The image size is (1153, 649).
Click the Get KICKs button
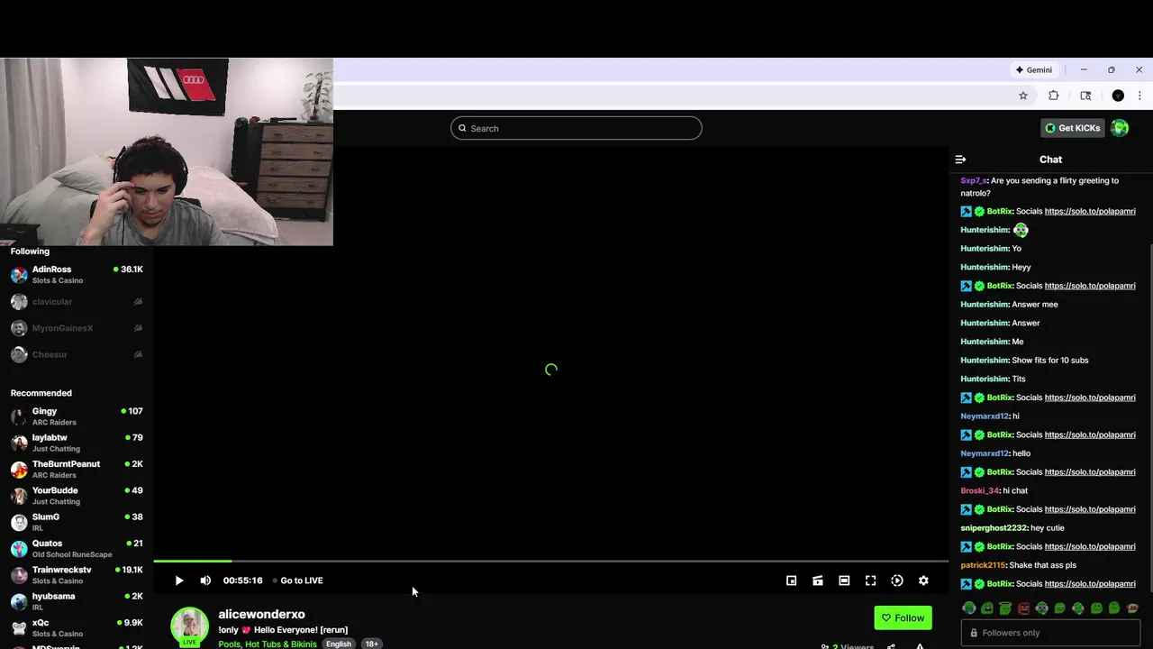(1072, 128)
